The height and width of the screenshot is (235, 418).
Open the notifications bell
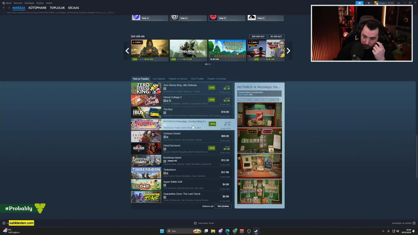[x=369, y=3]
